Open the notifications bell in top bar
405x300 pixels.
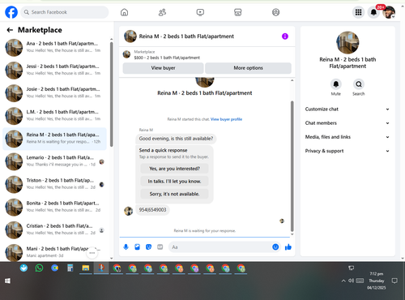click(x=373, y=12)
